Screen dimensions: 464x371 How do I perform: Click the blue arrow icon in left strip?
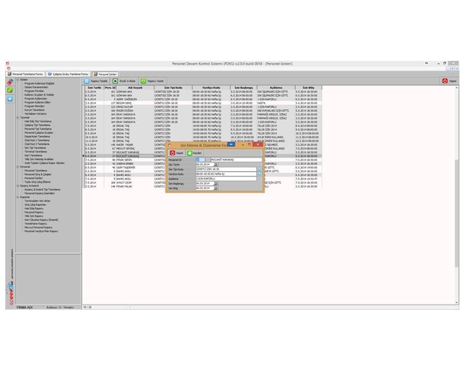tap(10, 99)
